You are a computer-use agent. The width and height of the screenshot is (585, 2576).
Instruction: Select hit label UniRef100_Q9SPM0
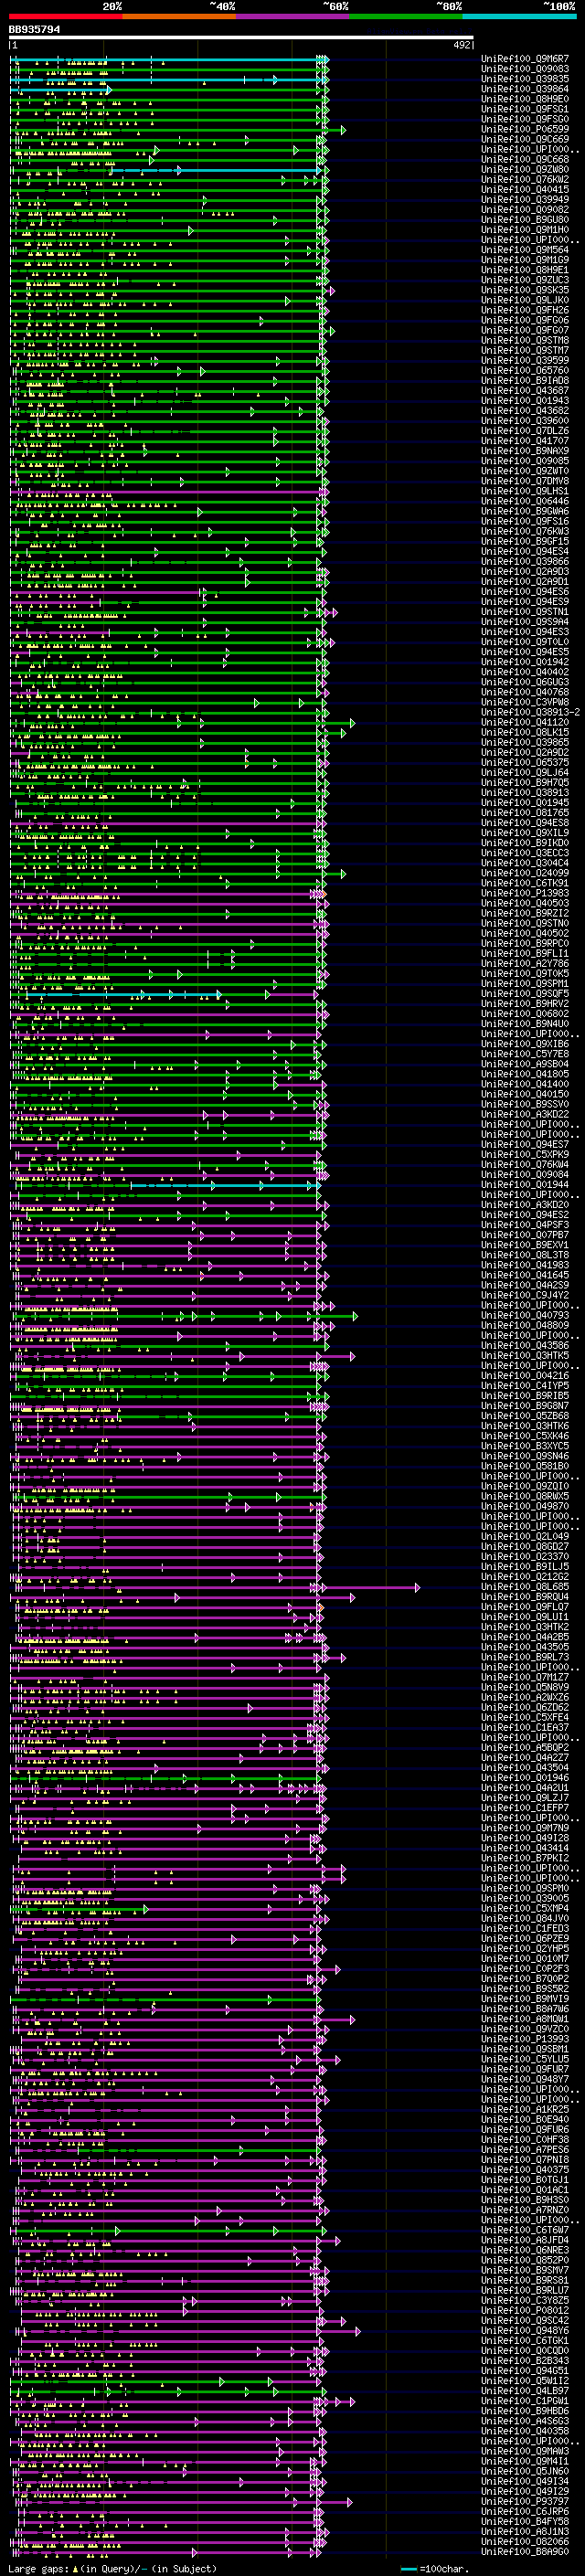[x=525, y=1888]
